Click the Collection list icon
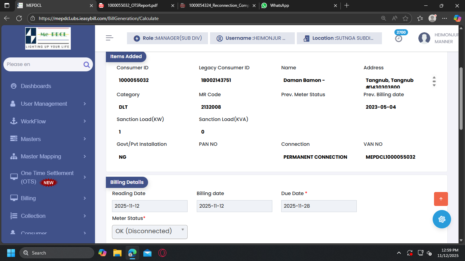The width and height of the screenshot is (465, 261). pos(14,216)
